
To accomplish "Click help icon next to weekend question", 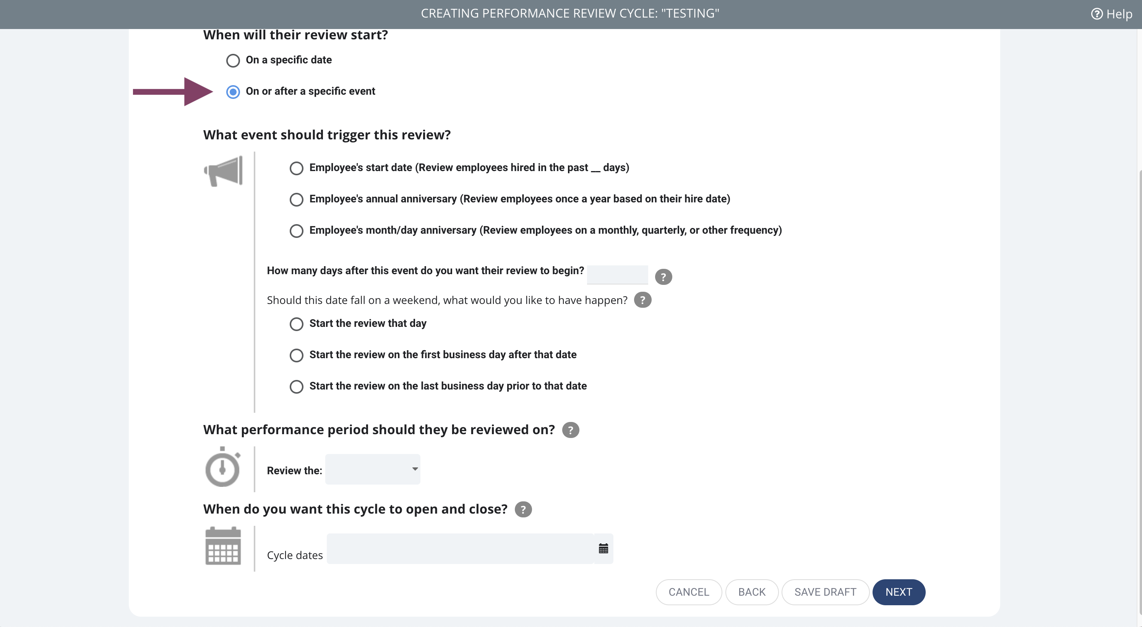I will 642,300.
